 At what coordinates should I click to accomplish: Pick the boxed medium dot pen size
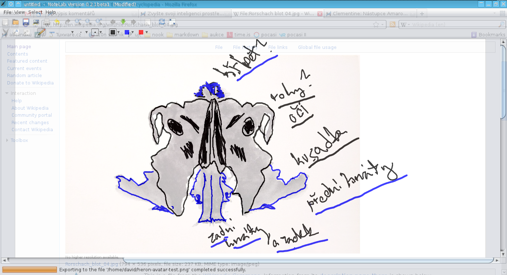coord(95,32)
